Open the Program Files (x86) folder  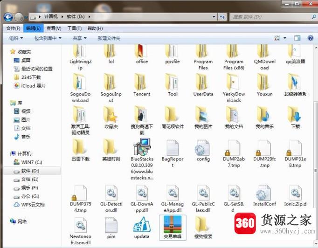click(x=234, y=58)
